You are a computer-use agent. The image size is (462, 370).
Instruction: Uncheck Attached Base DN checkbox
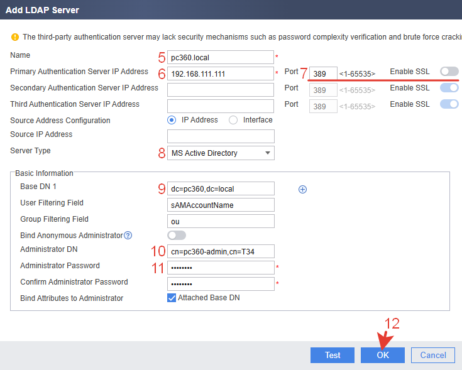(172, 298)
